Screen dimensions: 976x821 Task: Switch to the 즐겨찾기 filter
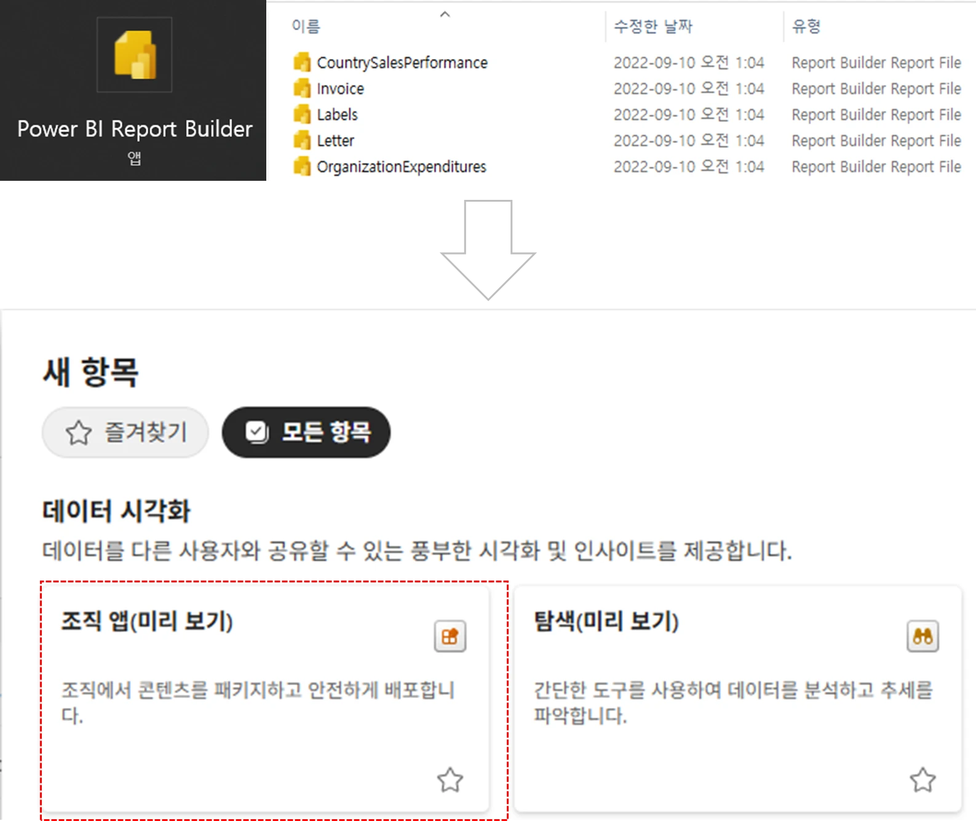coord(125,432)
